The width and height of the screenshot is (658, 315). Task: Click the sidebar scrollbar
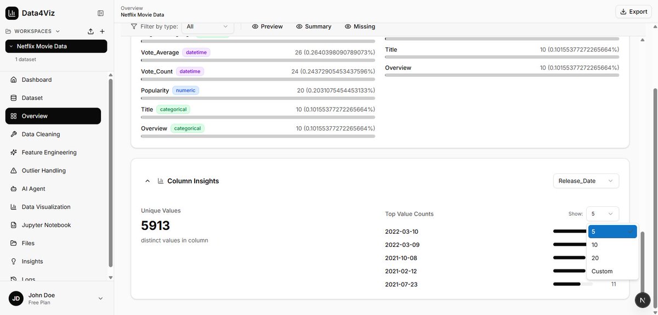point(110,173)
